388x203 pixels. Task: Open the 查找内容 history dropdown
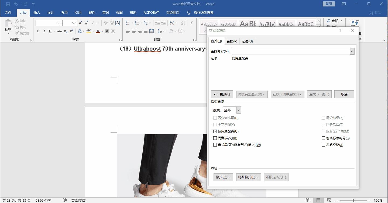click(352, 51)
